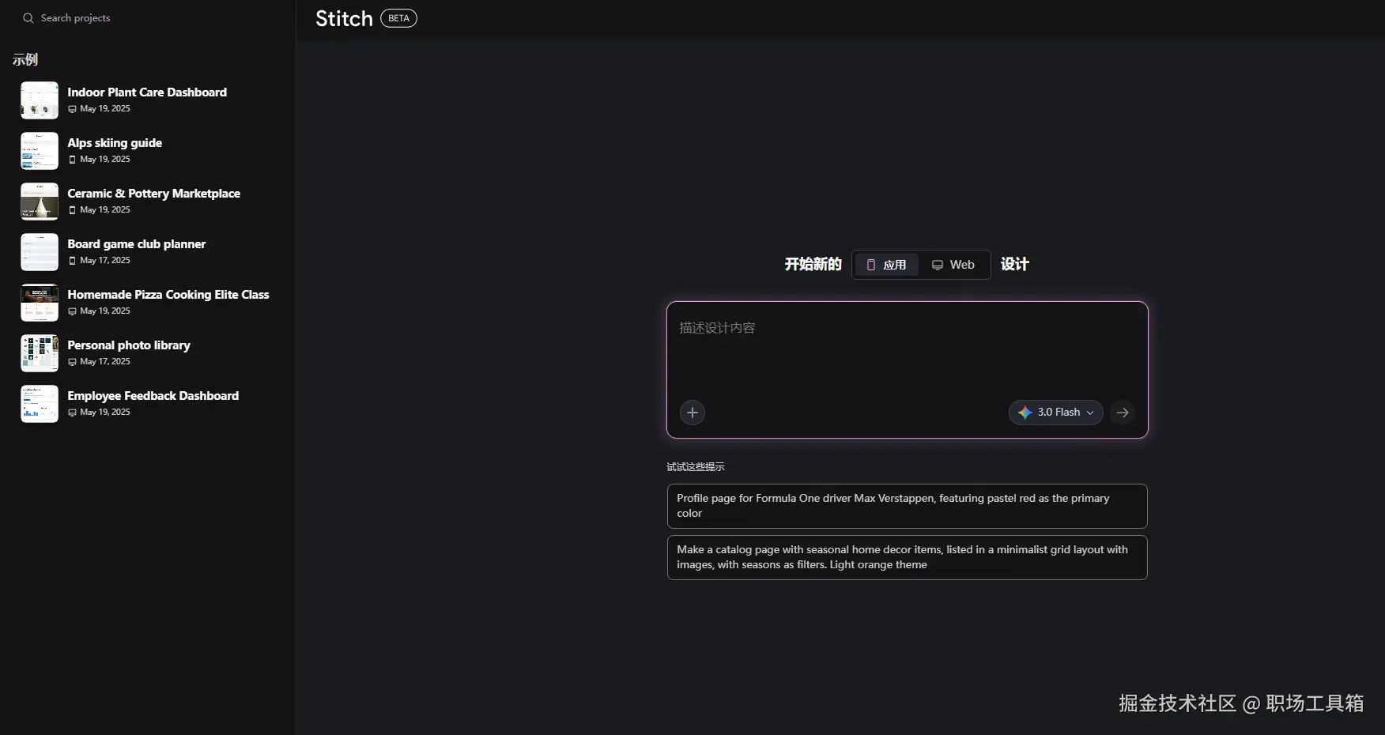This screenshot has width=1385, height=735.
Task: Click the send arrow button
Action: pyautogui.click(x=1123, y=413)
